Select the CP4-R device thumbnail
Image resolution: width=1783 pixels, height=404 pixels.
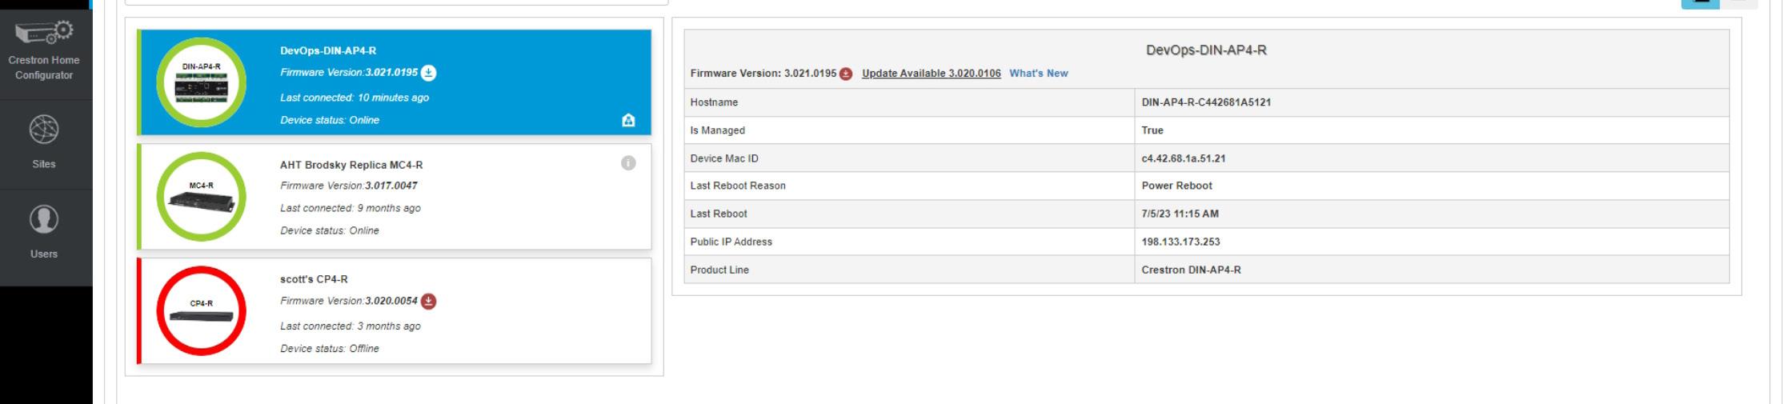click(x=202, y=311)
